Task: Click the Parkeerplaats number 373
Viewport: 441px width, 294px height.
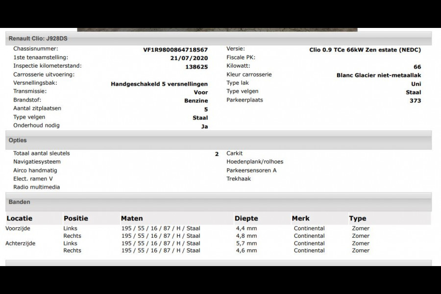Action: point(416,100)
